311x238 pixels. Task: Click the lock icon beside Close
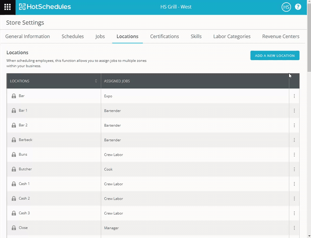pyautogui.click(x=14, y=228)
